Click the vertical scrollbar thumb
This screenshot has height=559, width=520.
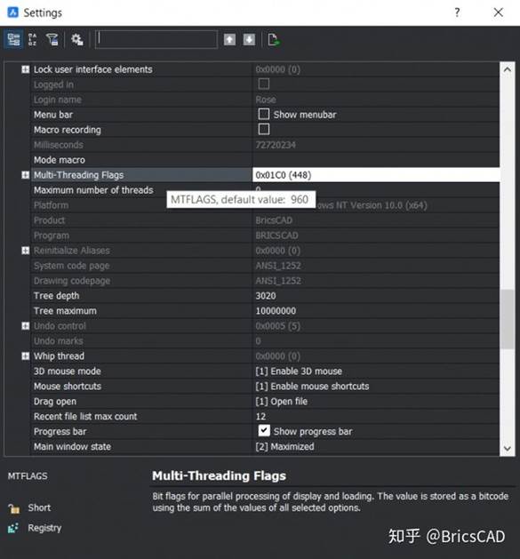coord(507,319)
